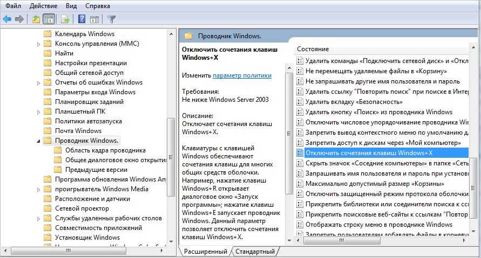
Task: Go up one level with folder icon
Action: pyautogui.click(x=36, y=19)
